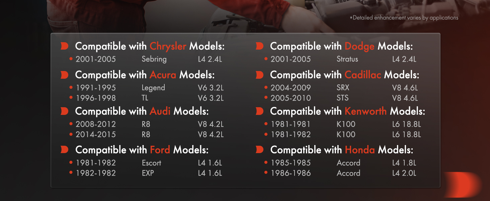Click the red D icon beside Acura heading
This screenshot has width=490, height=201.
pyautogui.click(x=64, y=75)
